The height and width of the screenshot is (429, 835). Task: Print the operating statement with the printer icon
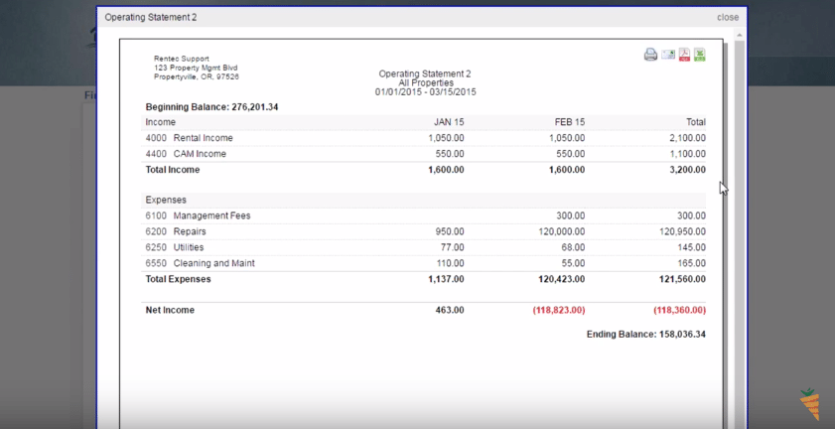tap(650, 55)
